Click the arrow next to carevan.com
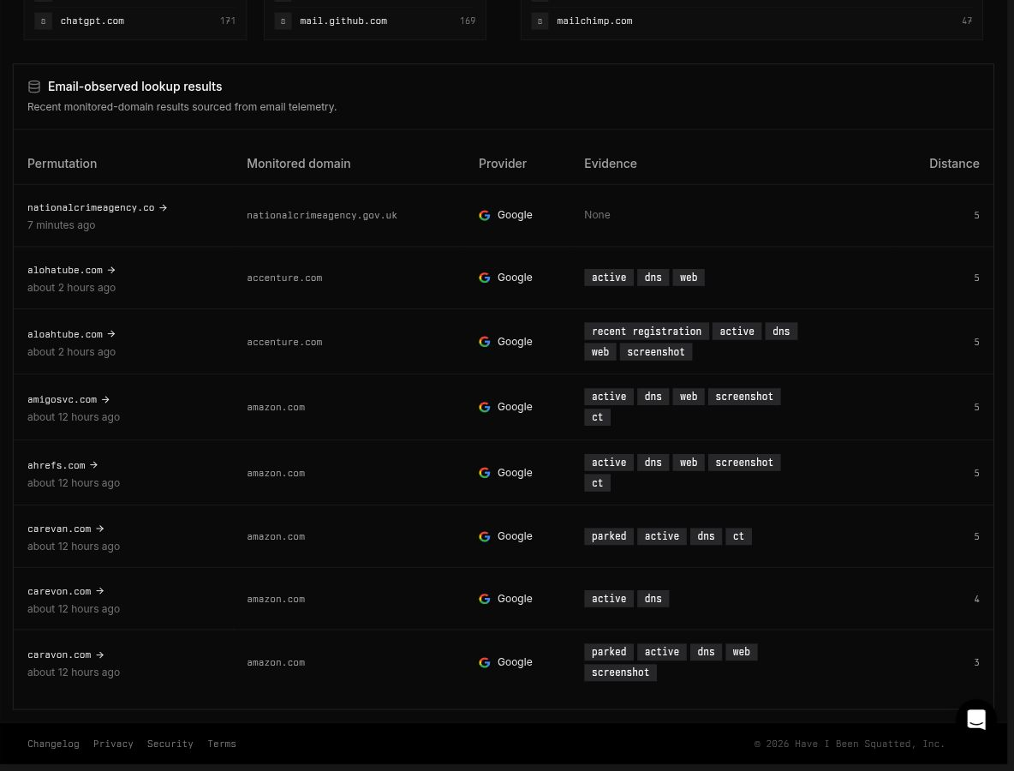The width and height of the screenshot is (1014, 771). click(x=99, y=529)
